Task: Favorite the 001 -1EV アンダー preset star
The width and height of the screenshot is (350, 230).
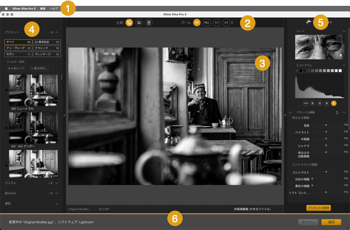Action: 7,128
